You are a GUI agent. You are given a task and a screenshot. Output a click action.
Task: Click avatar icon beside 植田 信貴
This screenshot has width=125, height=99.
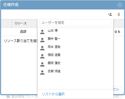click(x=42, y=56)
